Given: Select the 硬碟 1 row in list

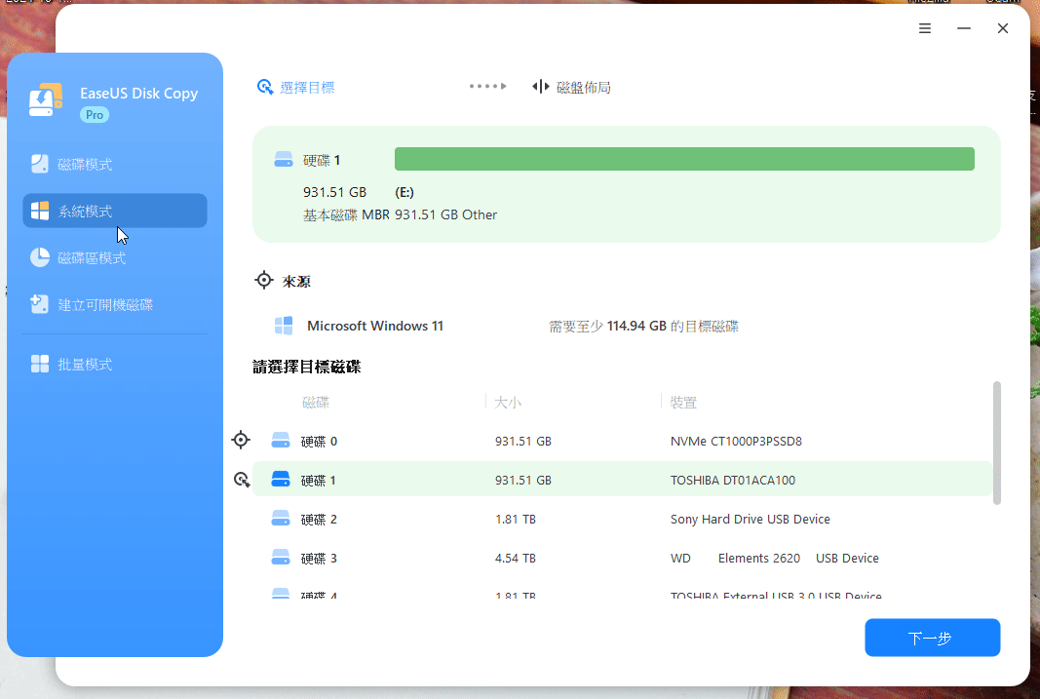Looking at the screenshot, I should pyautogui.click(x=622, y=479).
